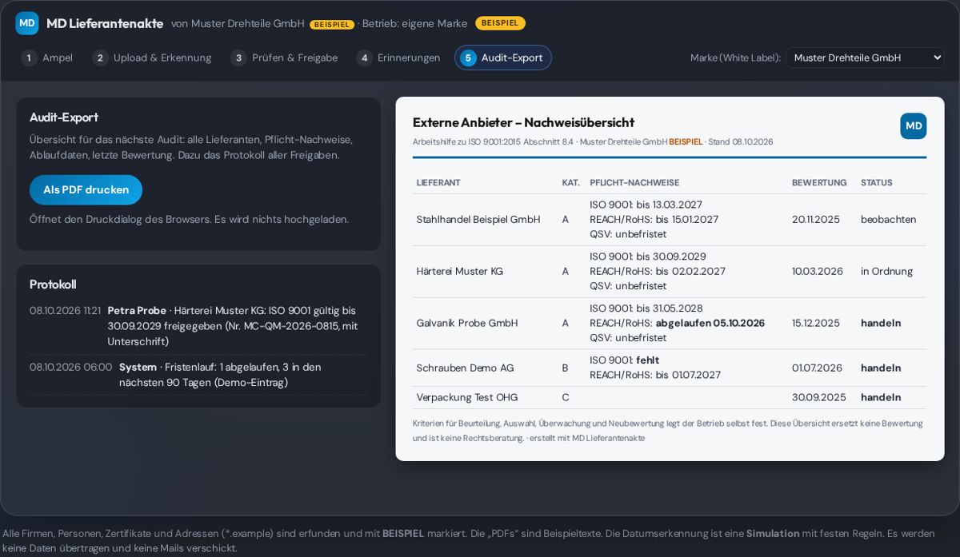The image size is (960, 557).
Task: Select the Verpackung Test OHG supplier
Action: tap(467, 398)
